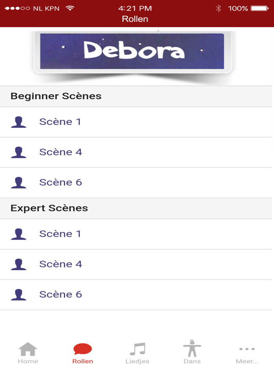The width and height of the screenshot is (274, 366).
Task: Tap person icon beside Beginner Scène 1
Action: (18, 122)
